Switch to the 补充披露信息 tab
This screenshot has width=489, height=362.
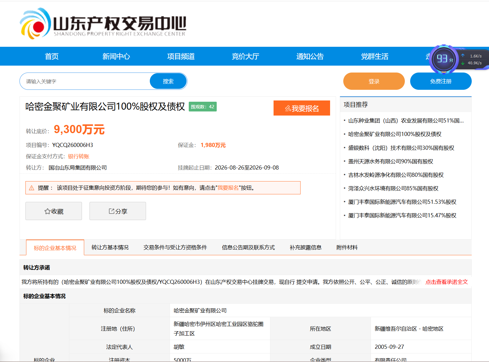click(x=306, y=247)
